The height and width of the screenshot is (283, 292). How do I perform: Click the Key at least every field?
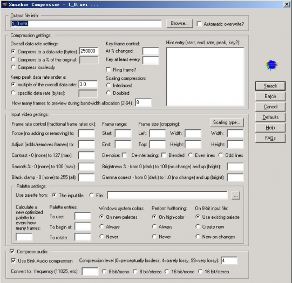pyautogui.click(x=151, y=60)
